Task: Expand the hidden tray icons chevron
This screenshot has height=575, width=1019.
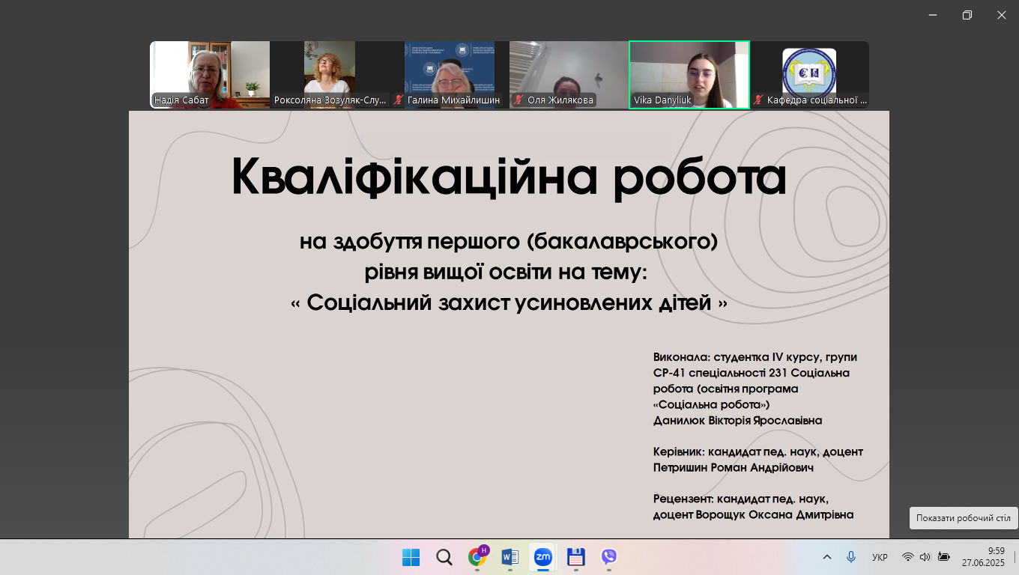Action: point(827,557)
